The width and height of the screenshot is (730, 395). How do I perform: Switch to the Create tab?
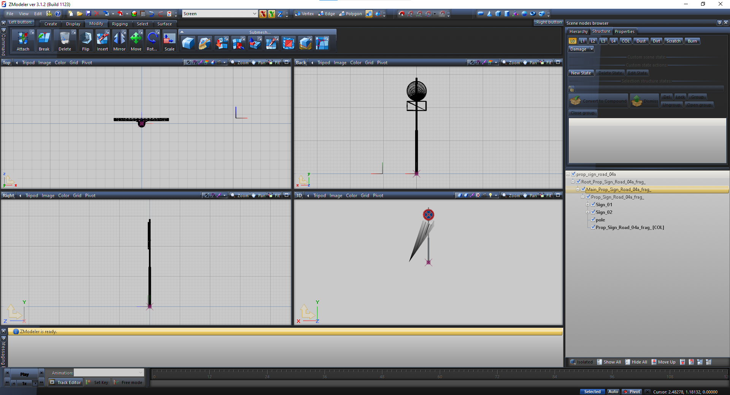tap(51, 24)
